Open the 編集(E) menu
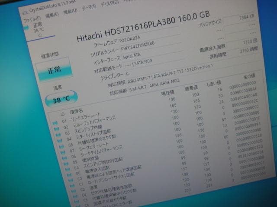277x207 pixels. coord(52,15)
